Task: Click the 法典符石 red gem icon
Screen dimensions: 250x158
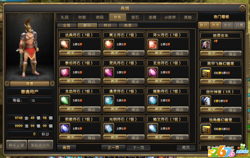Action: pos(65,44)
